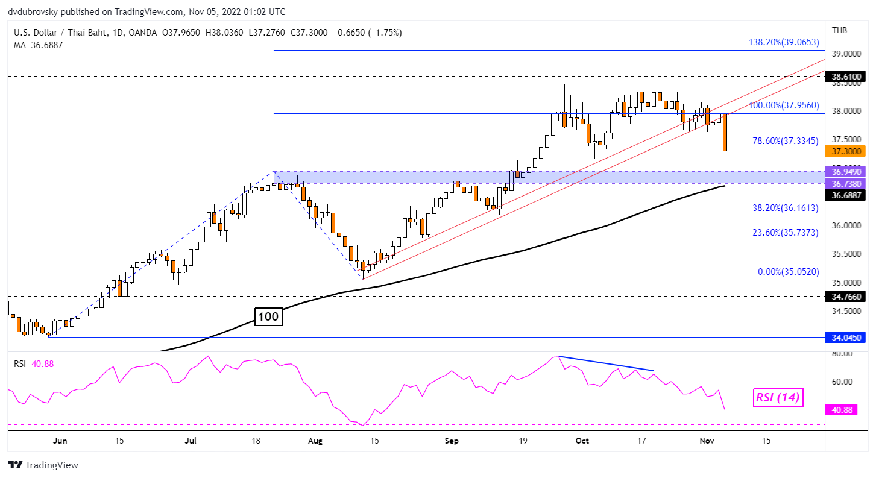Click the Jun label on time axis
876x478 pixels.
click(x=60, y=441)
